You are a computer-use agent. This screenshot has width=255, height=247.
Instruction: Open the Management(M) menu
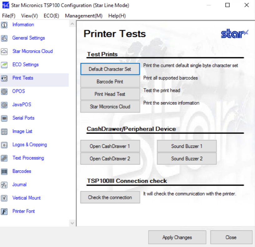[83, 16]
